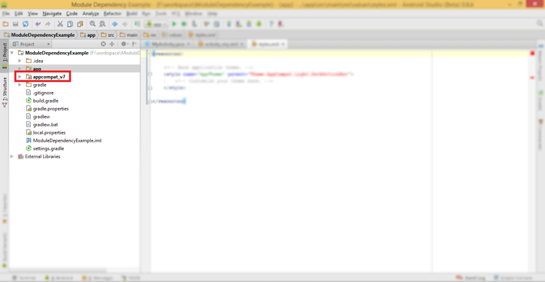Click the Synchronize refresh icon

[26, 24]
